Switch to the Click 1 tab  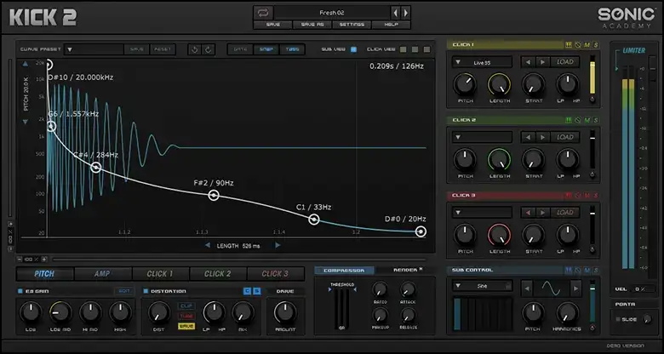(160, 274)
